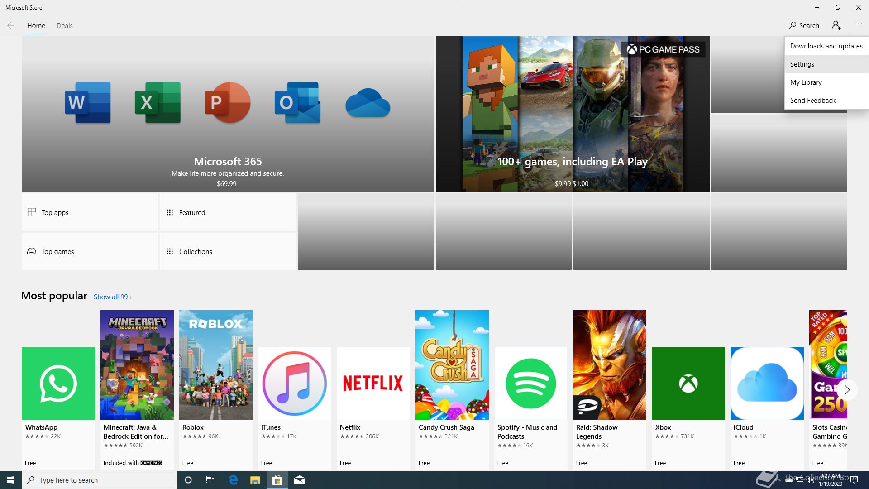This screenshot has height=489, width=869.
Task: Click Microsoft Store taskbar icon
Action: pos(277,480)
